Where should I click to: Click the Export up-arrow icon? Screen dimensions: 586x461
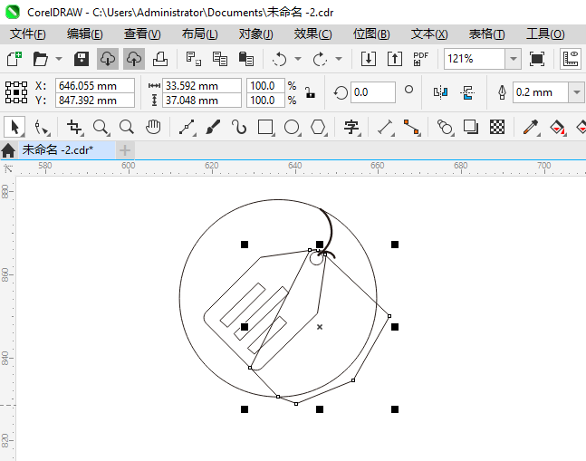pos(395,59)
